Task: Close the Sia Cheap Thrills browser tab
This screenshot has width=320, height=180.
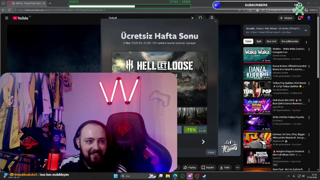Action: 44,3
